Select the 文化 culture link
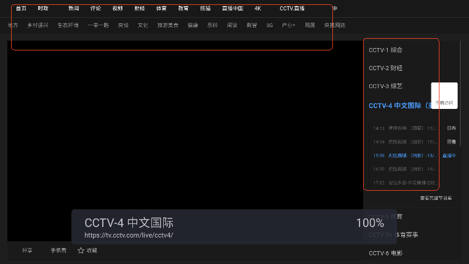Screen dimensions: 469x264 click(x=143, y=25)
